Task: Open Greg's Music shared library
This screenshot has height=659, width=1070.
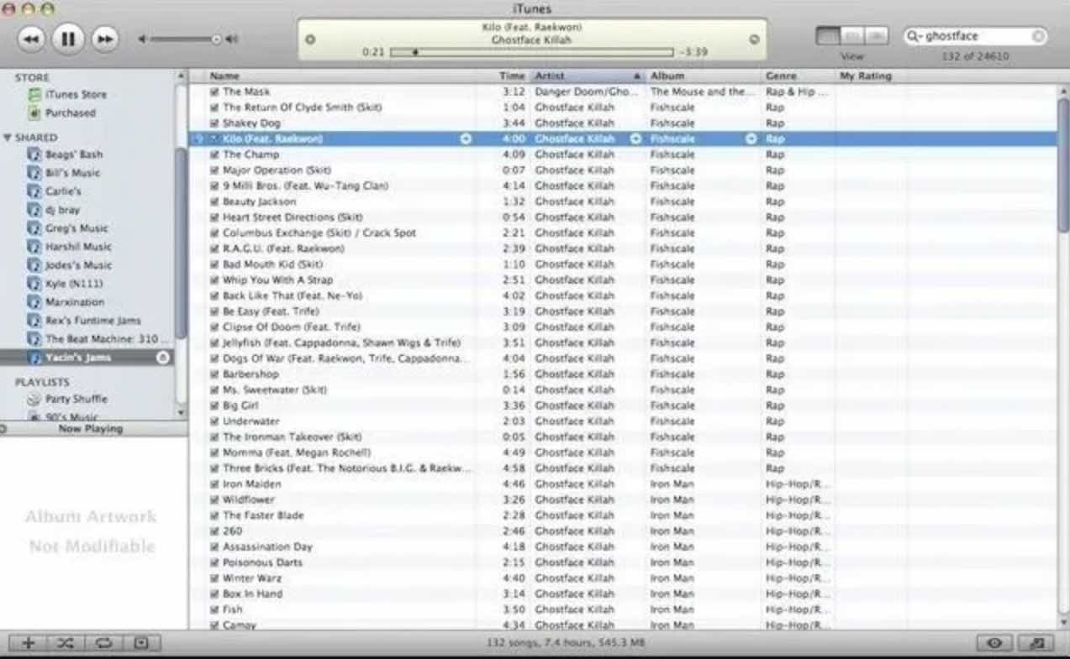Action: (68, 228)
